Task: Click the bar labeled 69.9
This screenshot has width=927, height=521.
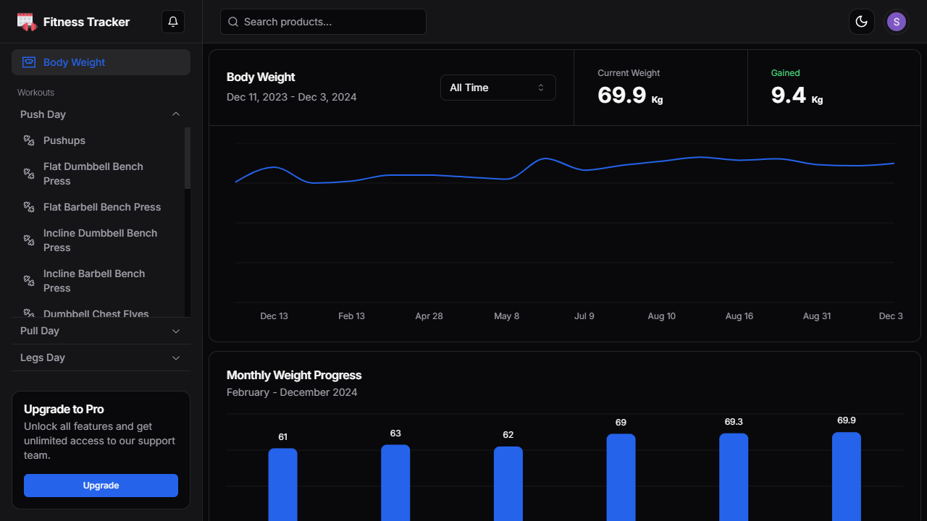Action: (x=847, y=476)
